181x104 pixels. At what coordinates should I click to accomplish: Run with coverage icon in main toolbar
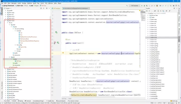pyautogui.click(x=147, y=6)
